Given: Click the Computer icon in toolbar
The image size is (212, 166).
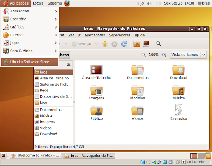Looking at the screenshot, I should tap(146, 44).
